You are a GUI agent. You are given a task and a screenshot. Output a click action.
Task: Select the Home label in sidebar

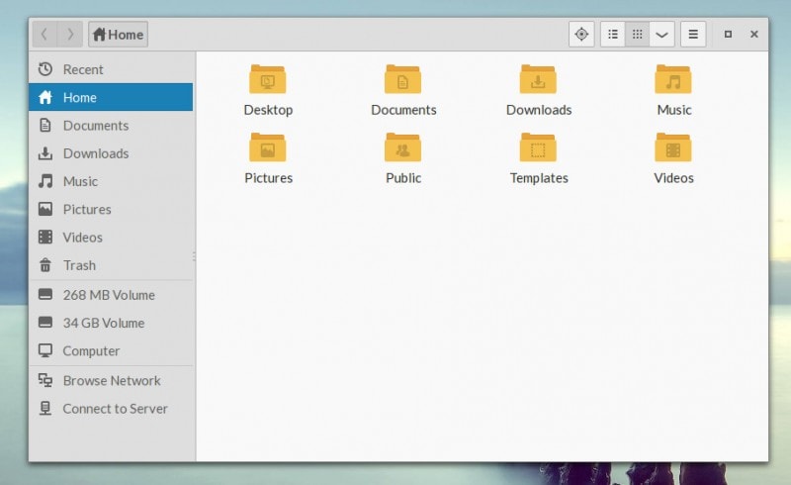pyautogui.click(x=80, y=98)
